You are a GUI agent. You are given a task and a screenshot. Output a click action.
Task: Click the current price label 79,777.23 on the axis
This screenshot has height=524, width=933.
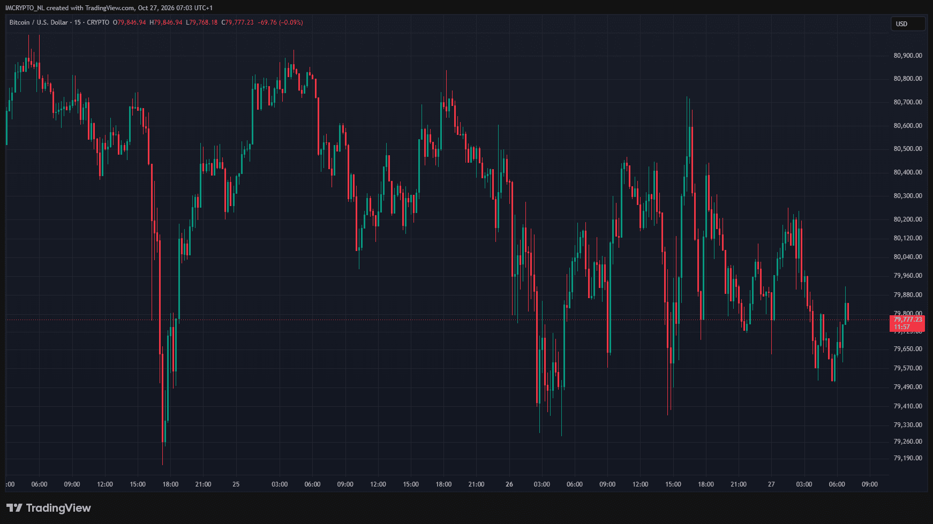(x=908, y=320)
